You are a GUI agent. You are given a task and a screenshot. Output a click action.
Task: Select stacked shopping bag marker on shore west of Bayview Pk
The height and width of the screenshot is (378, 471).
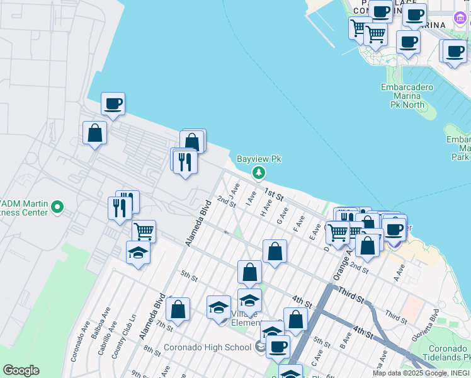click(192, 141)
